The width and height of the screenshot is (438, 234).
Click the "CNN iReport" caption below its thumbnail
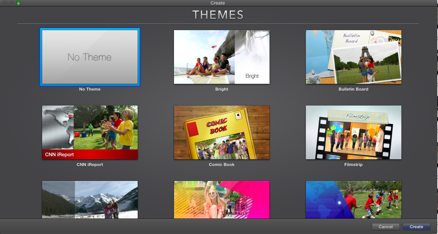pyautogui.click(x=90, y=164)
